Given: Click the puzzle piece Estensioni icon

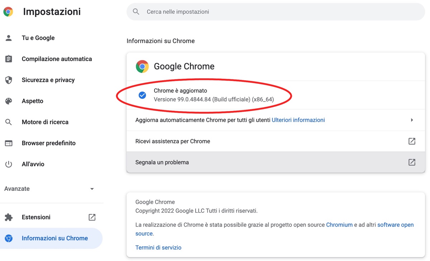Looking at the screenshot, I should click(x=9, y=217).
